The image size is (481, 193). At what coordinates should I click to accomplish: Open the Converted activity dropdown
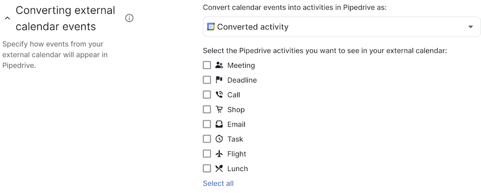[342, 27]
